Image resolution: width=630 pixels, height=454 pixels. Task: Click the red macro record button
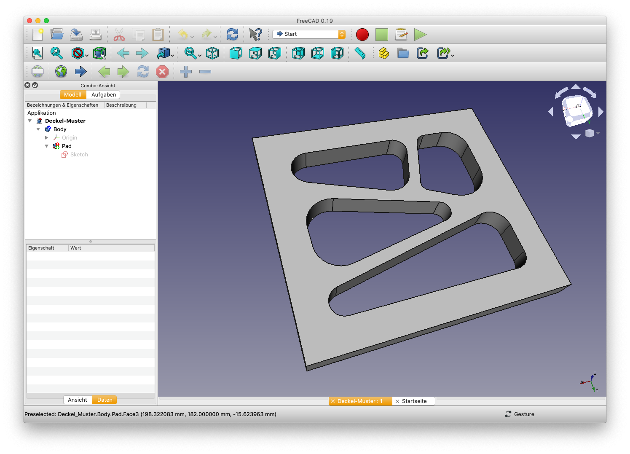[x=362, y=35]
